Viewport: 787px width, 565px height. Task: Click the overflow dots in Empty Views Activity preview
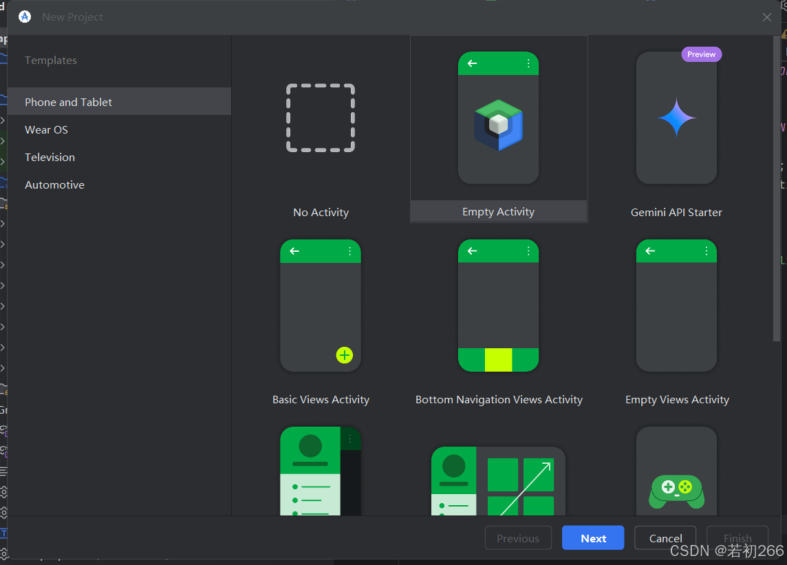coord(707,250)
